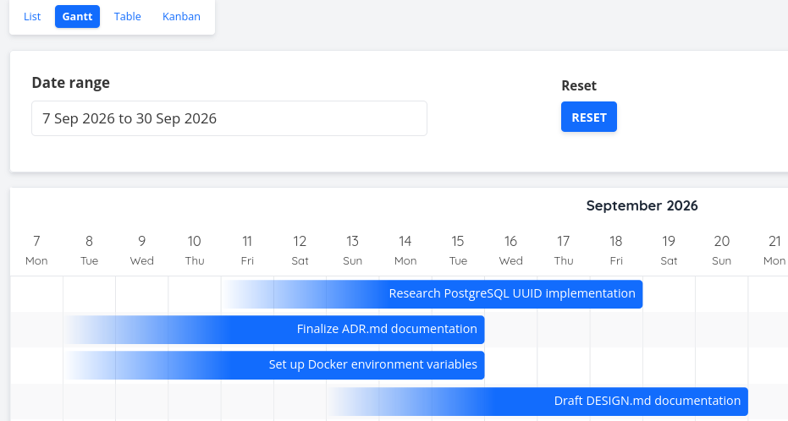The width and height of the screenshot is (788, 421).
Task: Click the 11 Fri date header
Action: (x=247, y=250)
